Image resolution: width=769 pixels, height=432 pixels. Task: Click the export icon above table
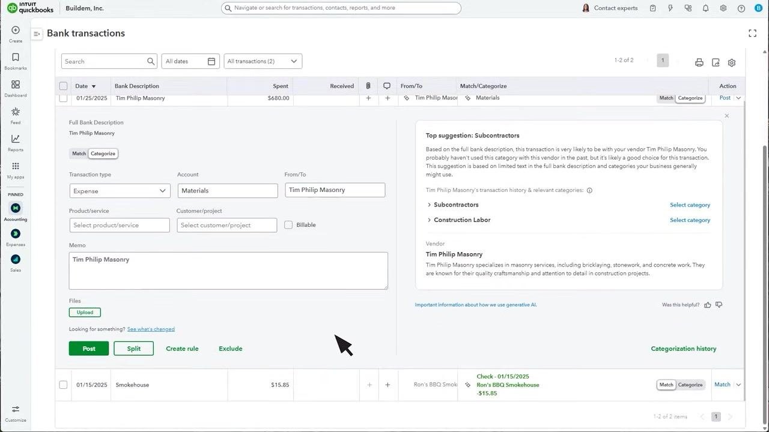click(x=716, y=62)
